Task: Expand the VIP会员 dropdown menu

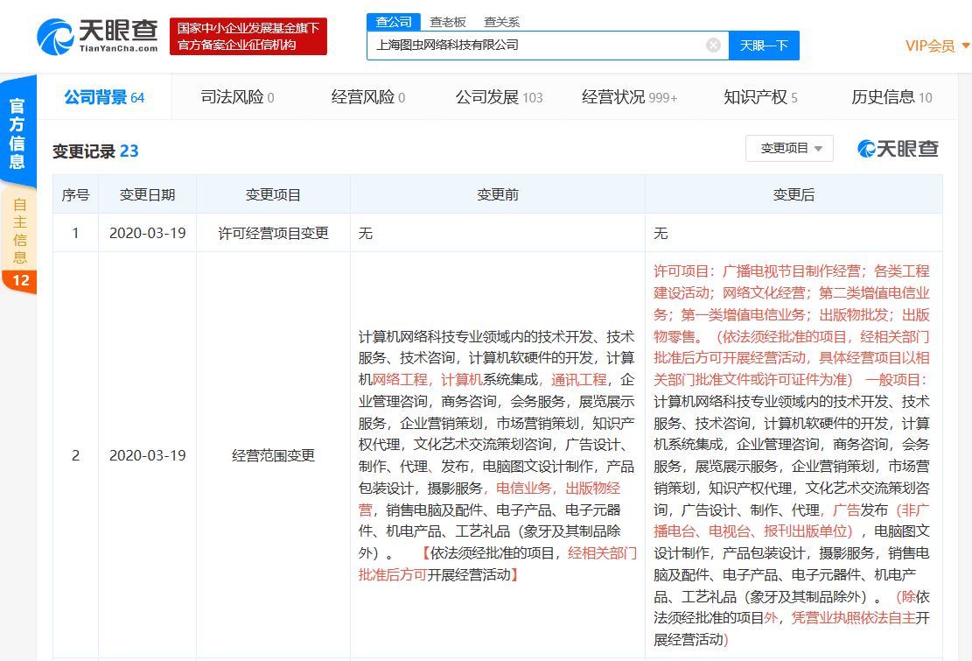Action: click(930, 45)
